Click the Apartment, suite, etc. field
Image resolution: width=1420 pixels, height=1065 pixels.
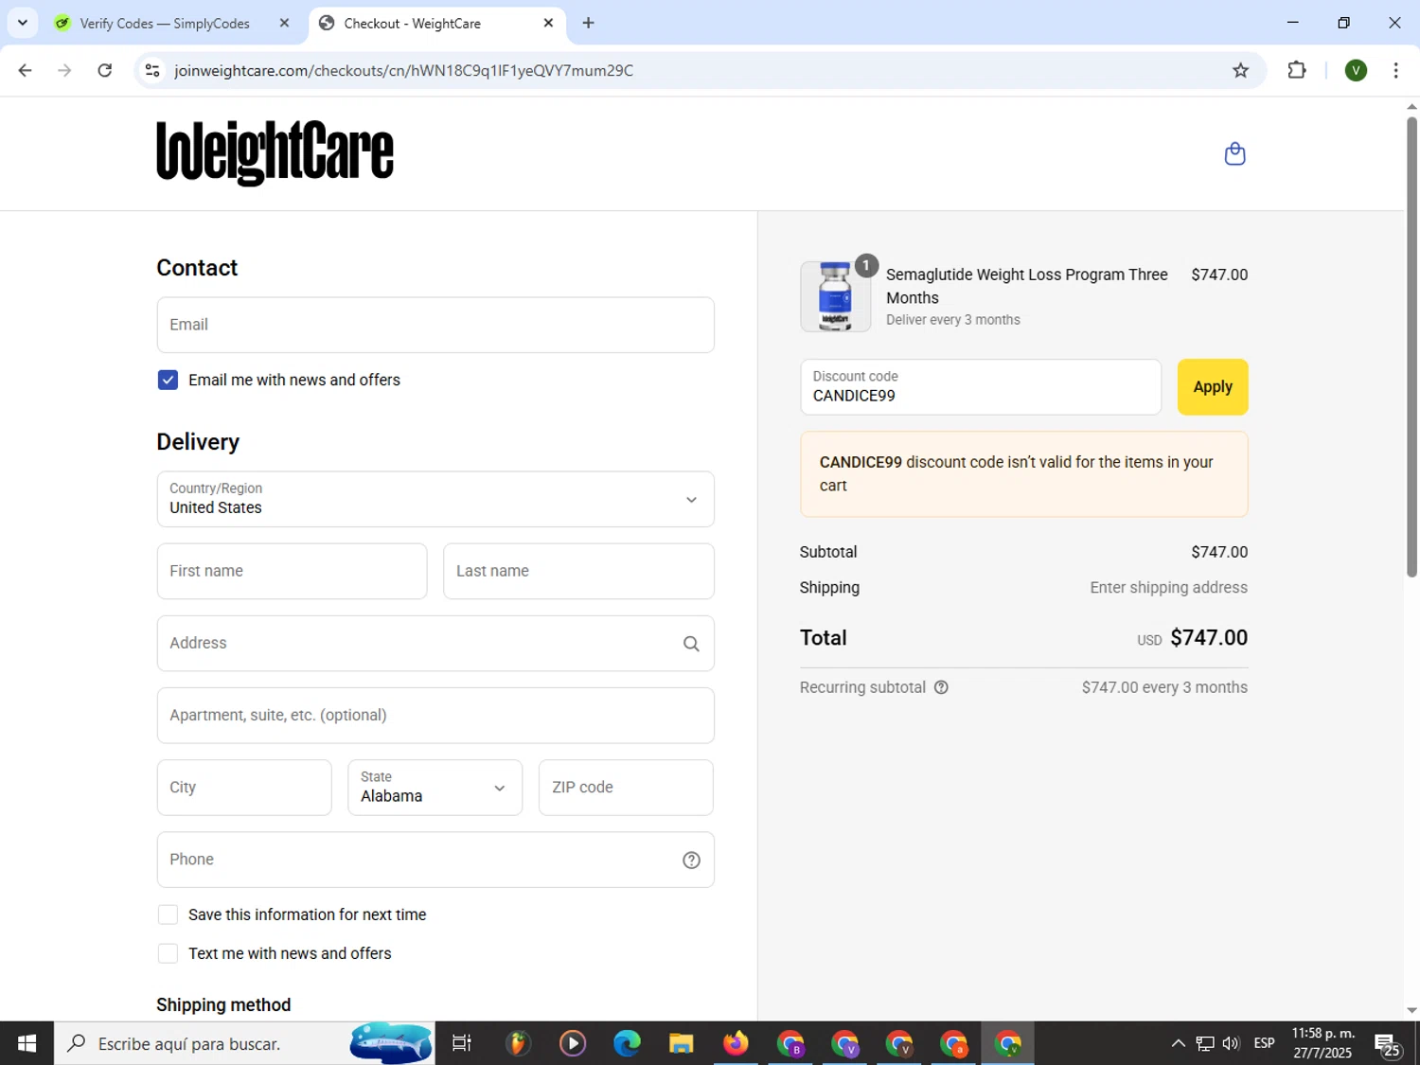[435, 716]
